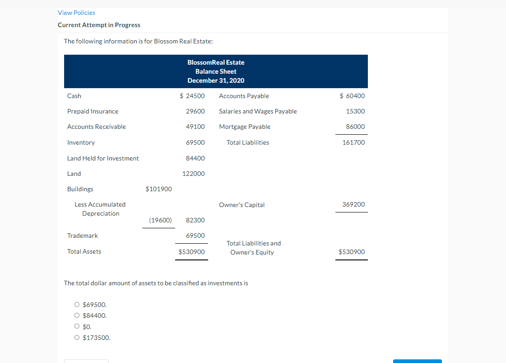The height and width of the screenshot is (363, 506).
Task: Click the Land Held for Investment label
Action: pyautogui.click(x=102, y=158)
